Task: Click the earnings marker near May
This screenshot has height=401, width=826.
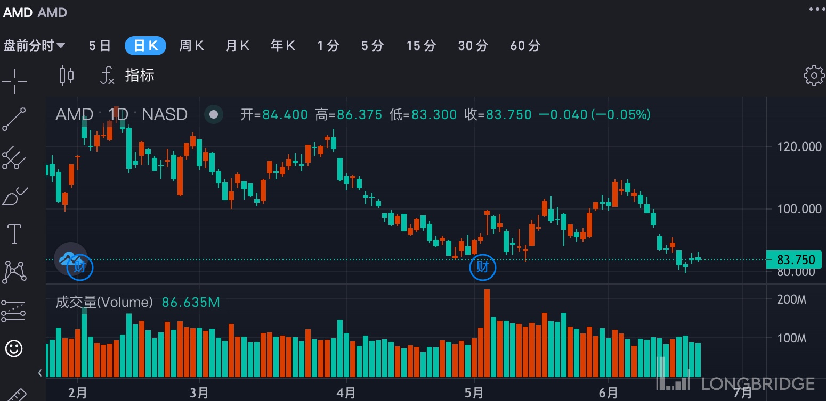Action: click(x=483, y=267)
